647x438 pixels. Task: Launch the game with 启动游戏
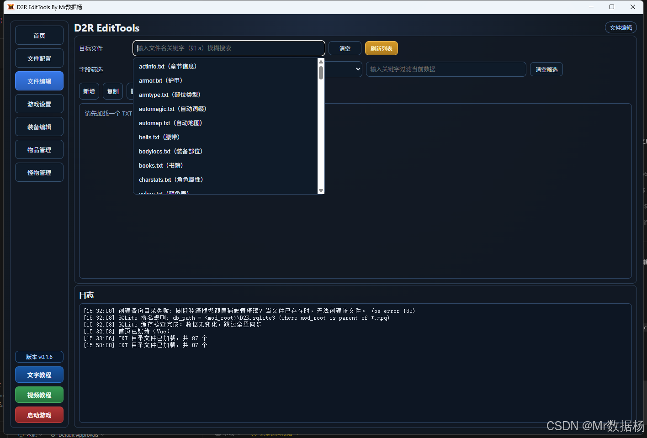pos(39,415)
